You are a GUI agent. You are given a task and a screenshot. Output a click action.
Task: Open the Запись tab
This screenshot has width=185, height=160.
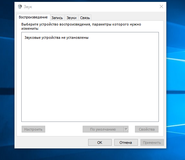coord(57,18)
